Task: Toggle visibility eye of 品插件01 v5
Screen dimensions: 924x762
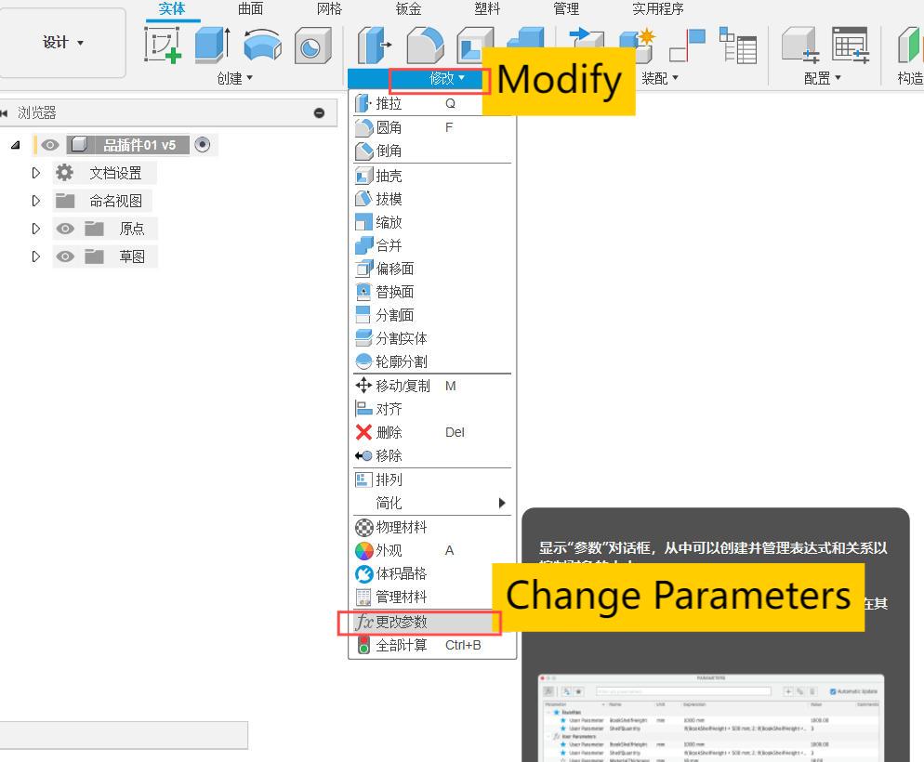Action: click(50, 145)
